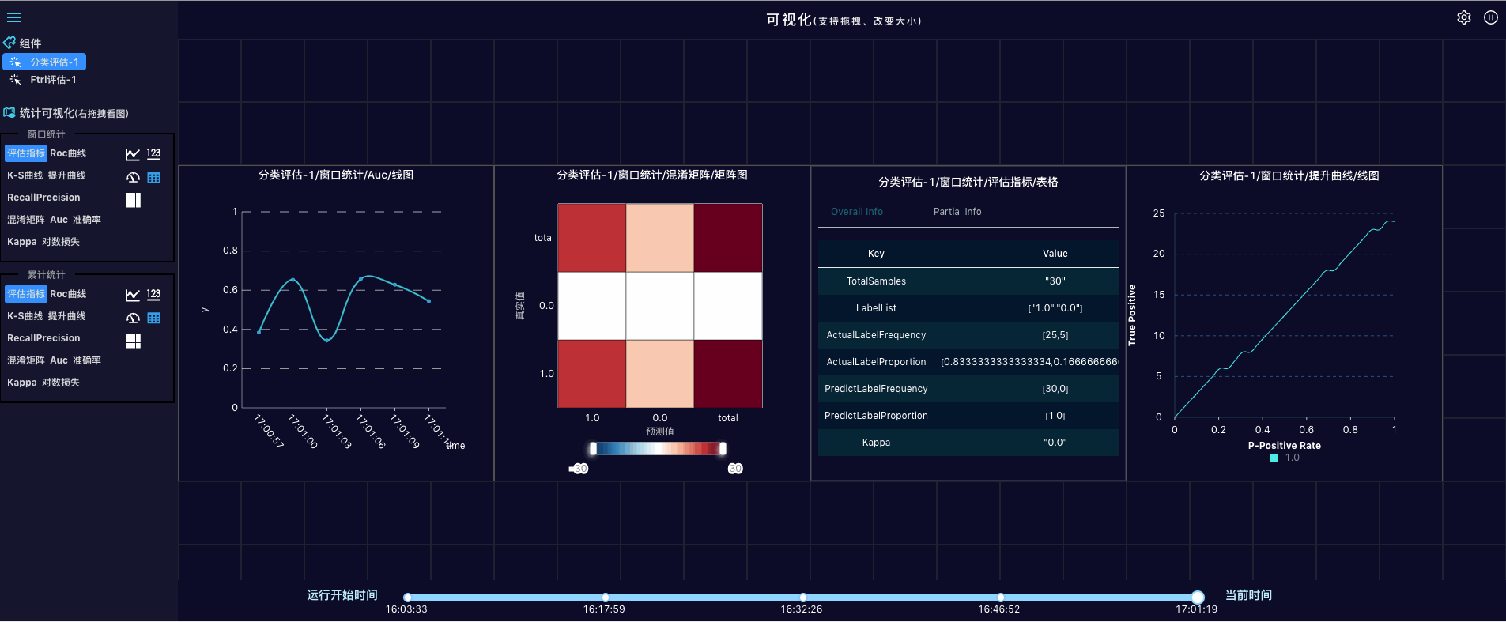Select 混淆矩阵 under 窗口统计
The width and height of the screenshot is (1506, 622).
point(26,220)
